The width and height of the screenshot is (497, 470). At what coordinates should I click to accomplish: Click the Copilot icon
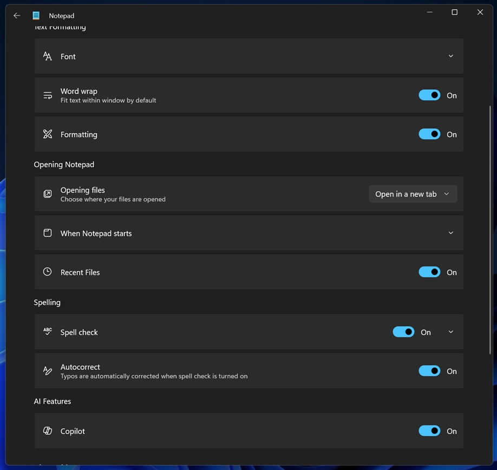pos(47,430)
